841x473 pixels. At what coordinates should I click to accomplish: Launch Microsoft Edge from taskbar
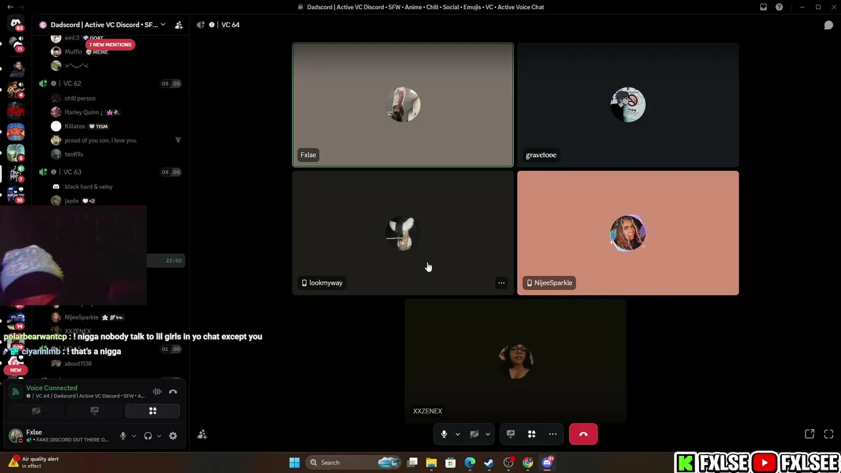470,462
